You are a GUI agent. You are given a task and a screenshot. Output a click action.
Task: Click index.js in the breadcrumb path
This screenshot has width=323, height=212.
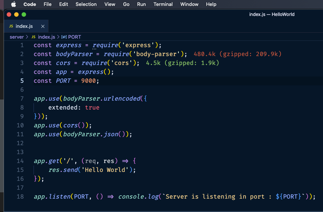47,37
